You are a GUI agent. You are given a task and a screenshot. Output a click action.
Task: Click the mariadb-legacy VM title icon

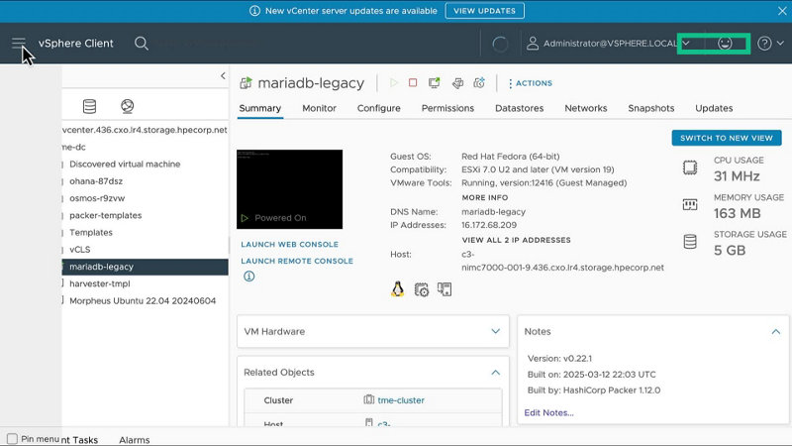pyautogui.click(x=246, y=83)
